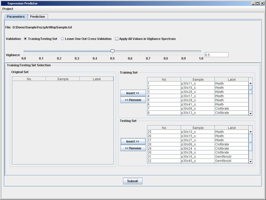Click Insert >> for the Testing Set

(x=133, y=142)
